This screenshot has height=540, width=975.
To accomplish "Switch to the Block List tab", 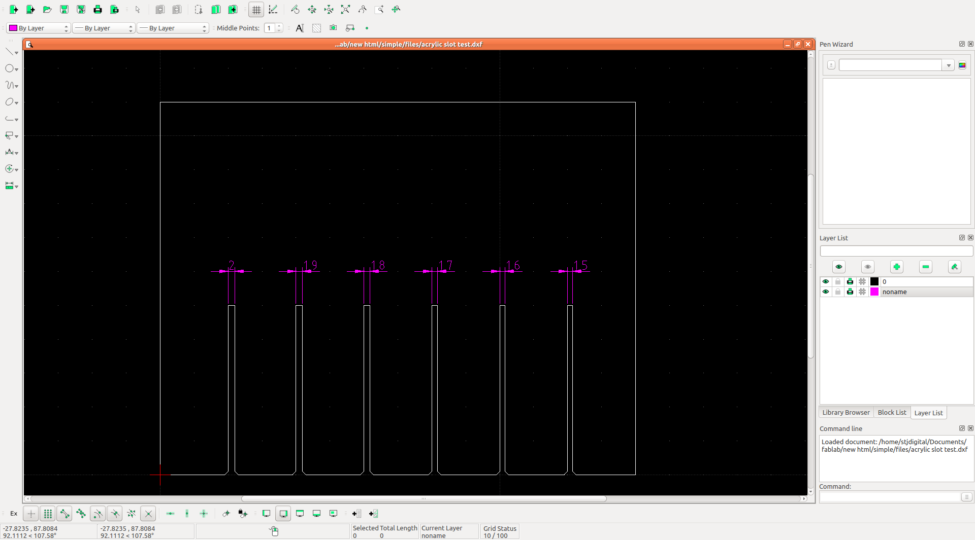I will 892,412.
